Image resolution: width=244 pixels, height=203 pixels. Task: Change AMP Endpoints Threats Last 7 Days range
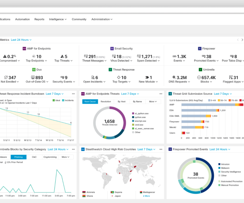click(x=130, y=94)
